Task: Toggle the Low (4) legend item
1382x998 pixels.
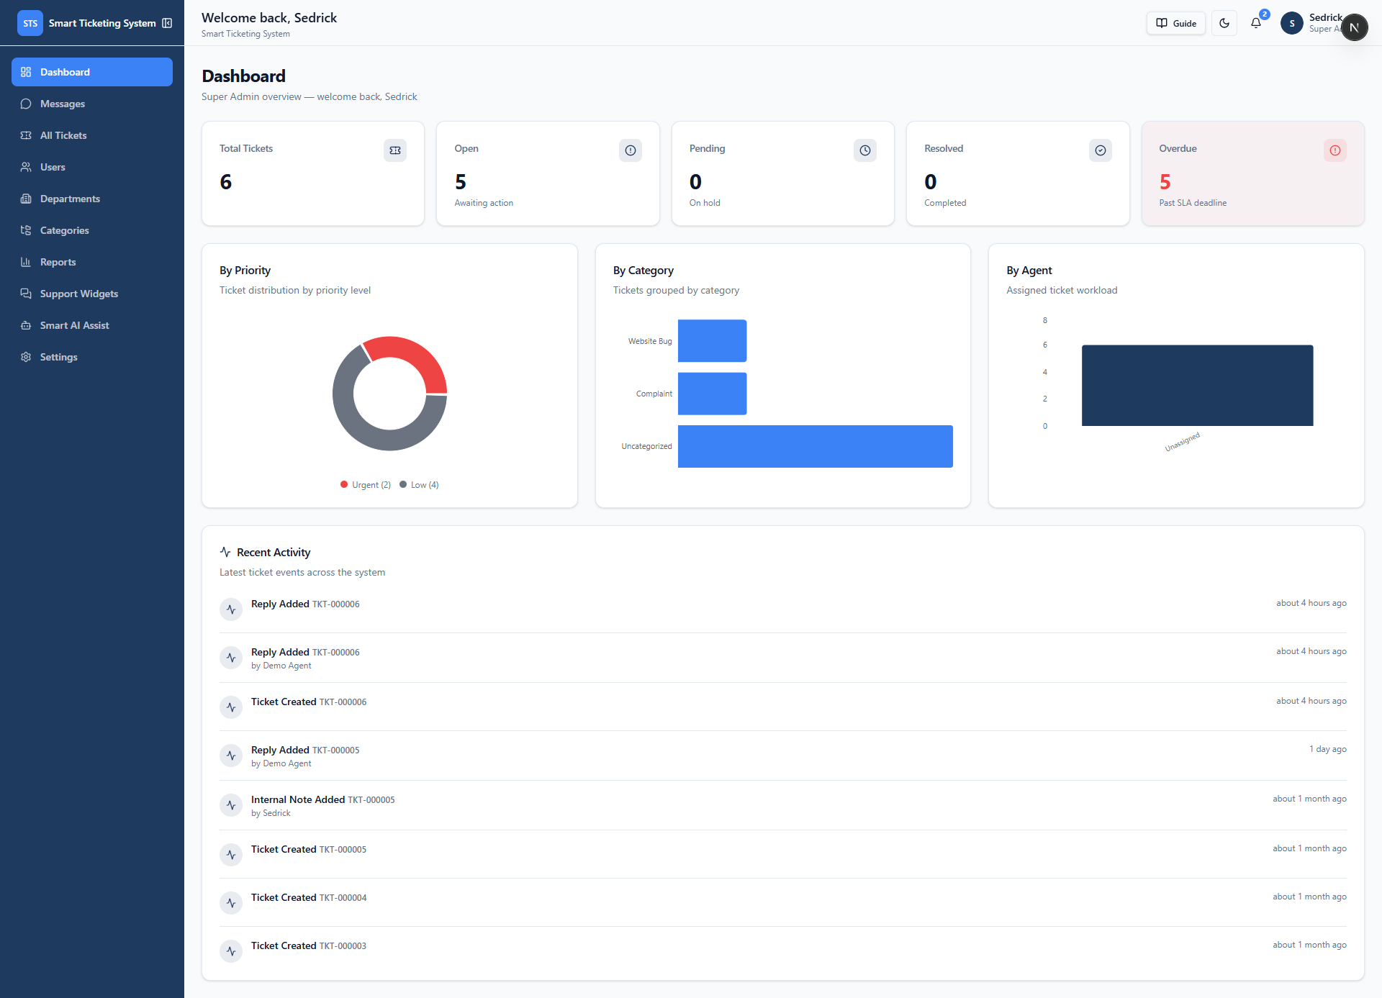Action: (x=419, y=485)
